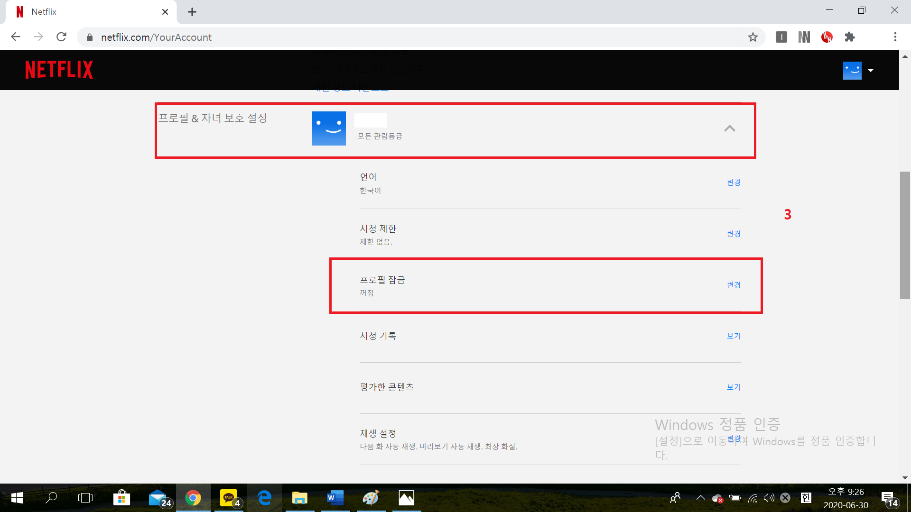Open Microsoft Word from taskbar
The image size is (911, 512).
[335, 498]
